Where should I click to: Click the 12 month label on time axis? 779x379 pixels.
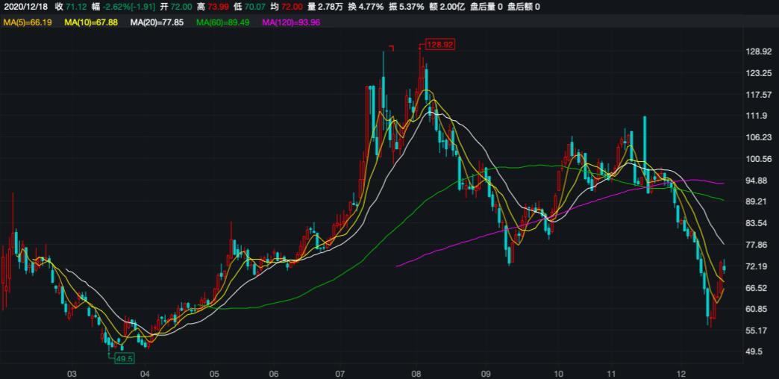[x=681, y=372]
